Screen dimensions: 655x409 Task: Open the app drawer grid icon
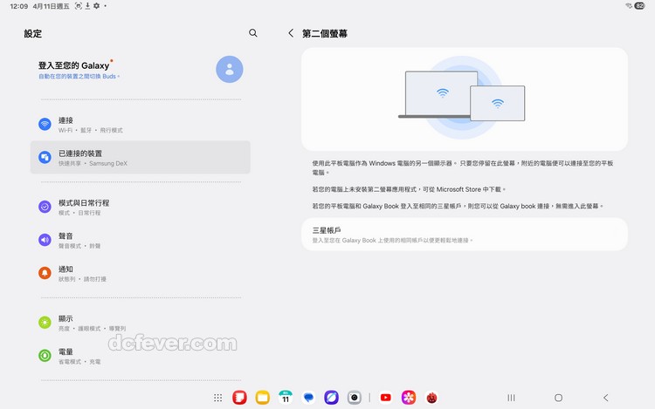tap(217, 398)
